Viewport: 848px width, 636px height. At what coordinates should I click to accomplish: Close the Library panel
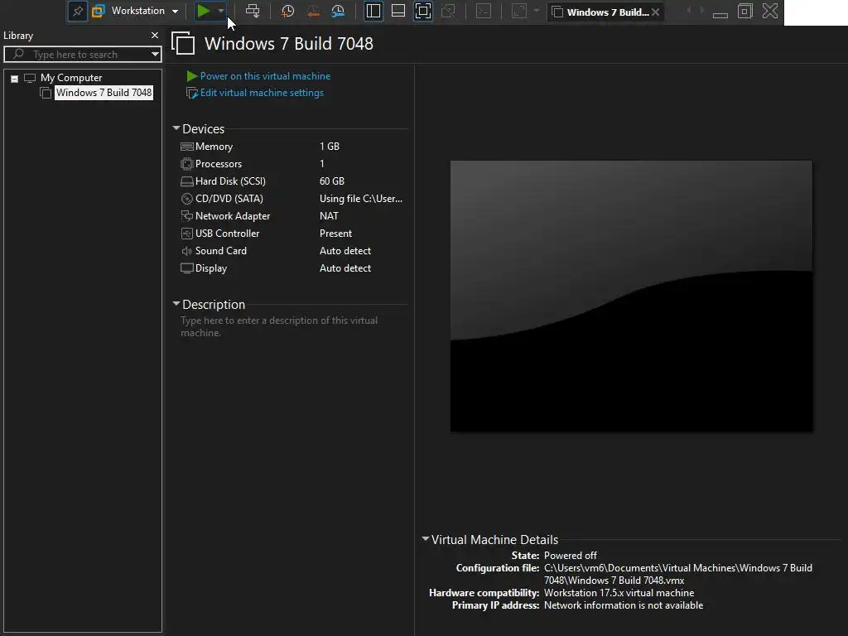(155, 35)
